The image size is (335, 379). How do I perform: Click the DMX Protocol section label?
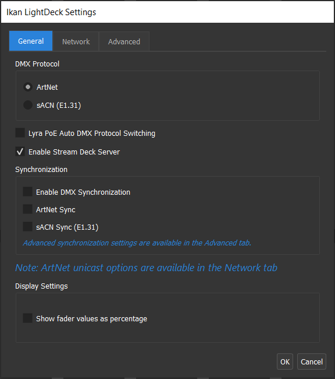[x=37, y=64]
